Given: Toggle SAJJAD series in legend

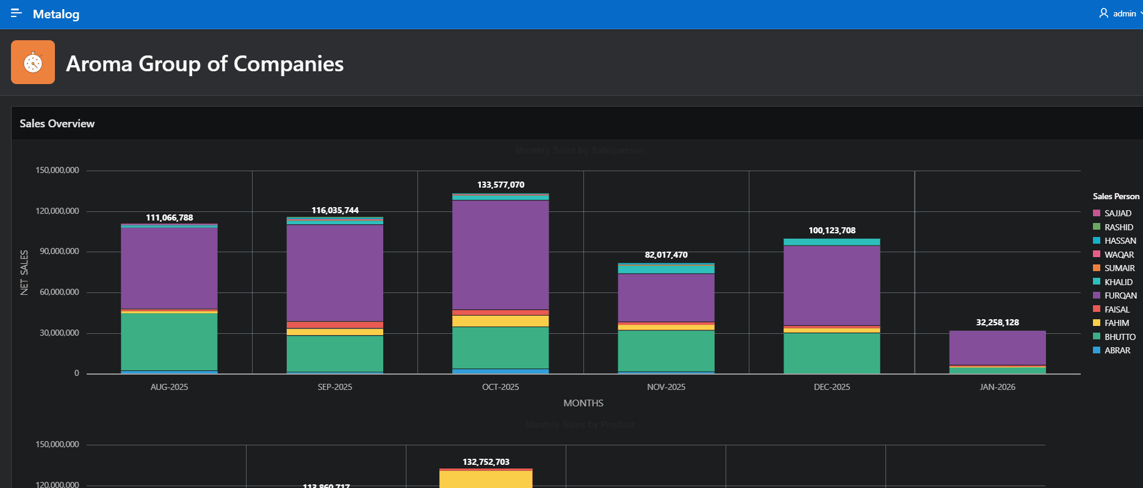Looking at the screenshot, I should [x=1117, y=213].
